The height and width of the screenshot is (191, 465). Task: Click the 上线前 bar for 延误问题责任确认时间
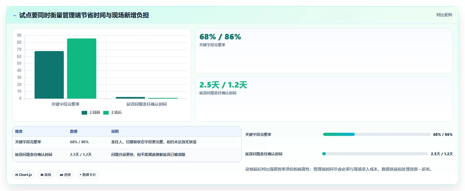(130, 98)
